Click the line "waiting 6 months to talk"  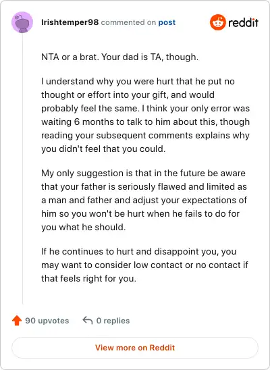click(146, 122)
